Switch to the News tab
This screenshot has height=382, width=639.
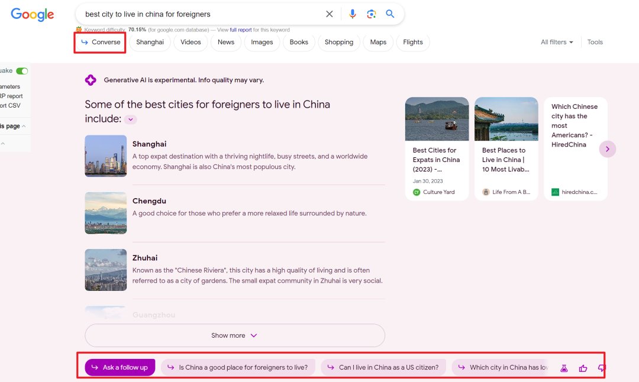click(226, 43)
